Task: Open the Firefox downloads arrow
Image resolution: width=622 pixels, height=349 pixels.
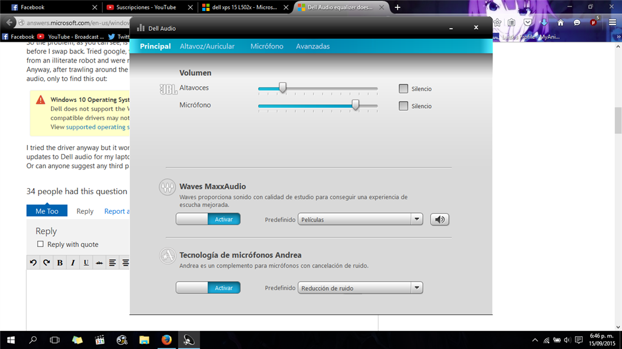Action: 544,22
